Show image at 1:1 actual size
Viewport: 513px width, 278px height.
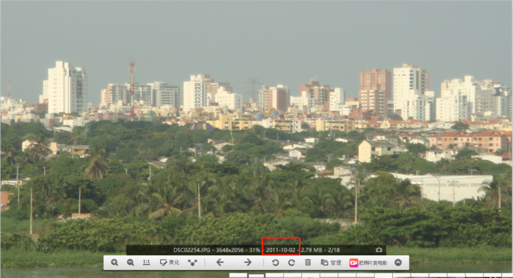click(x=146, y=262)
